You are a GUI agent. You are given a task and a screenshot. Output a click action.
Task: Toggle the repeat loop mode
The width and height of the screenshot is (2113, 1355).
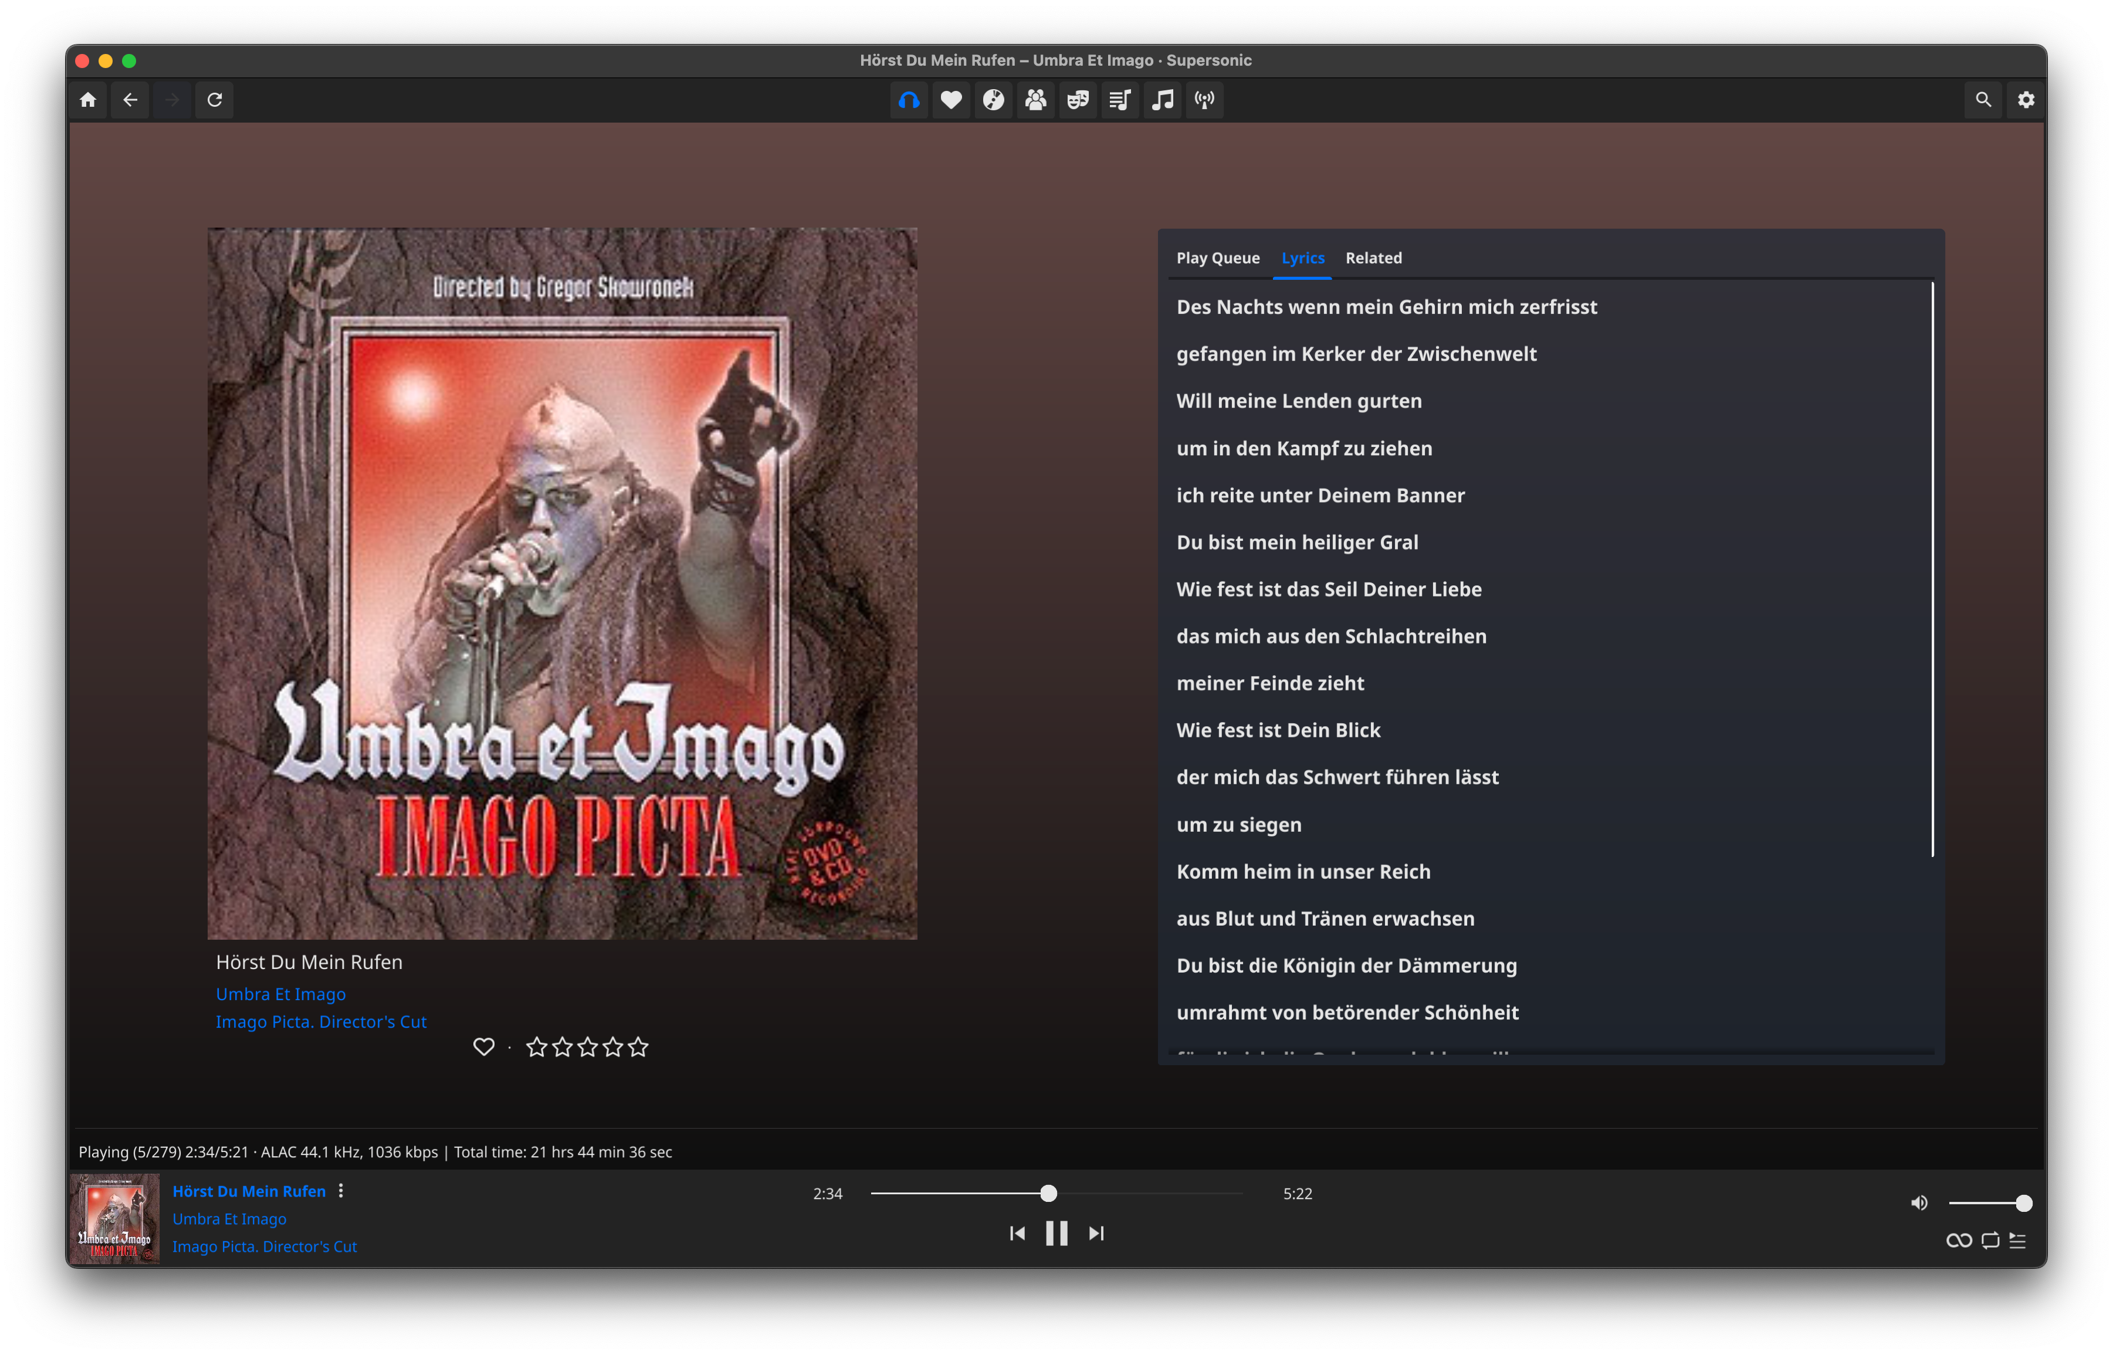pos(1990,1241)
